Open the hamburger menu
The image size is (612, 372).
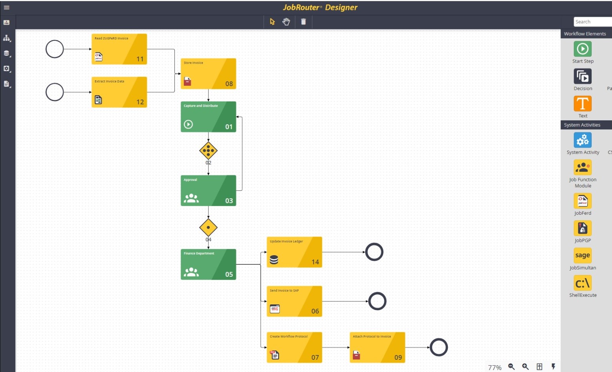7,7
